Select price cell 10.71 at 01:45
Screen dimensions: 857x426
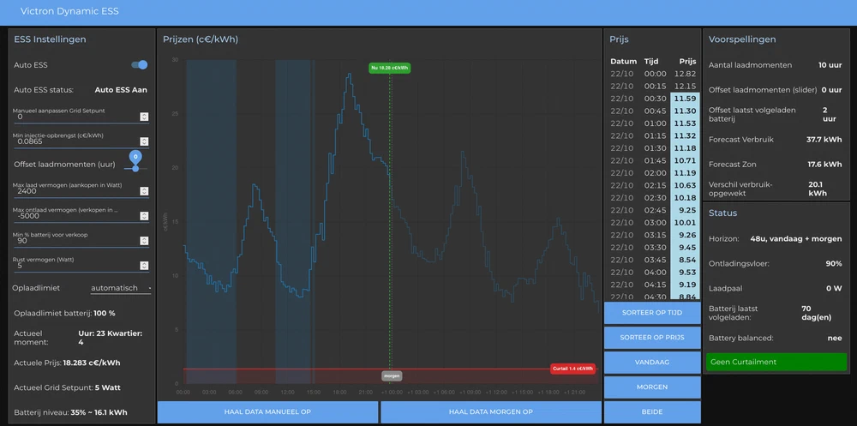pos(685,161)
